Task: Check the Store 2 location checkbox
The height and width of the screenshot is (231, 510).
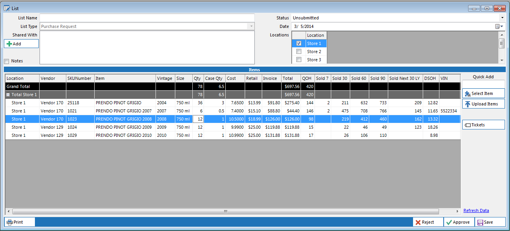Action: [299, 52]
